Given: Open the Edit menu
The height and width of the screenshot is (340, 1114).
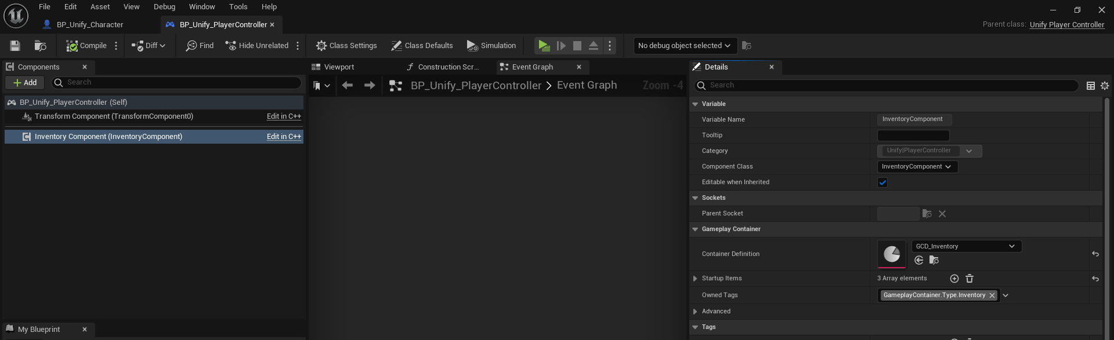Looking at the screenshot, I should tap(70, 7).
